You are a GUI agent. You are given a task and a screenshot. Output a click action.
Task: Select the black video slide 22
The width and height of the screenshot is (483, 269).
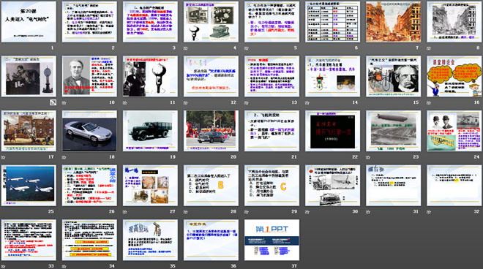tap(333, 131)
